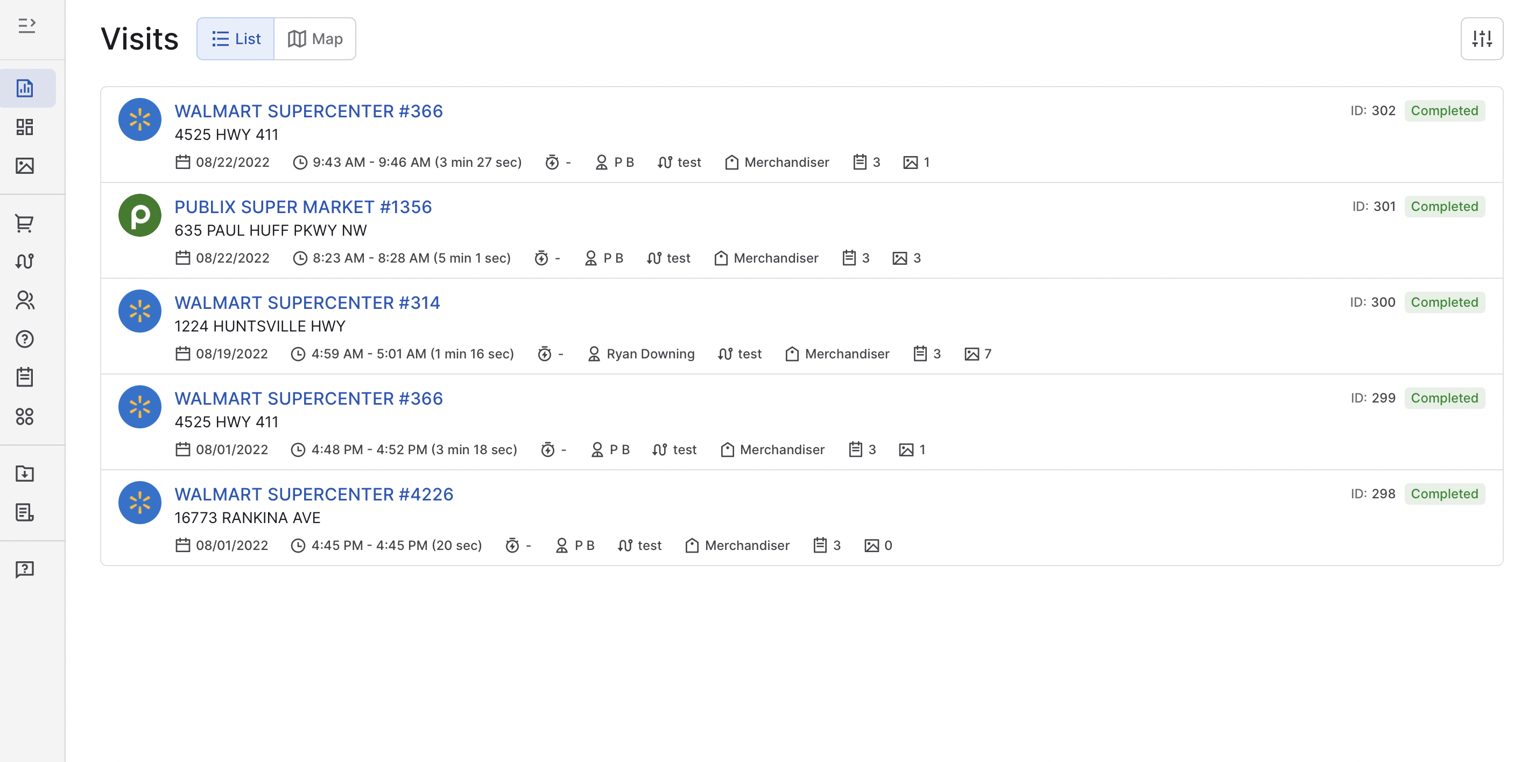This screenshot has width=1535, height=762.
Task: Open the clipboard forms sidebar icon
Action: pos(25,377)
